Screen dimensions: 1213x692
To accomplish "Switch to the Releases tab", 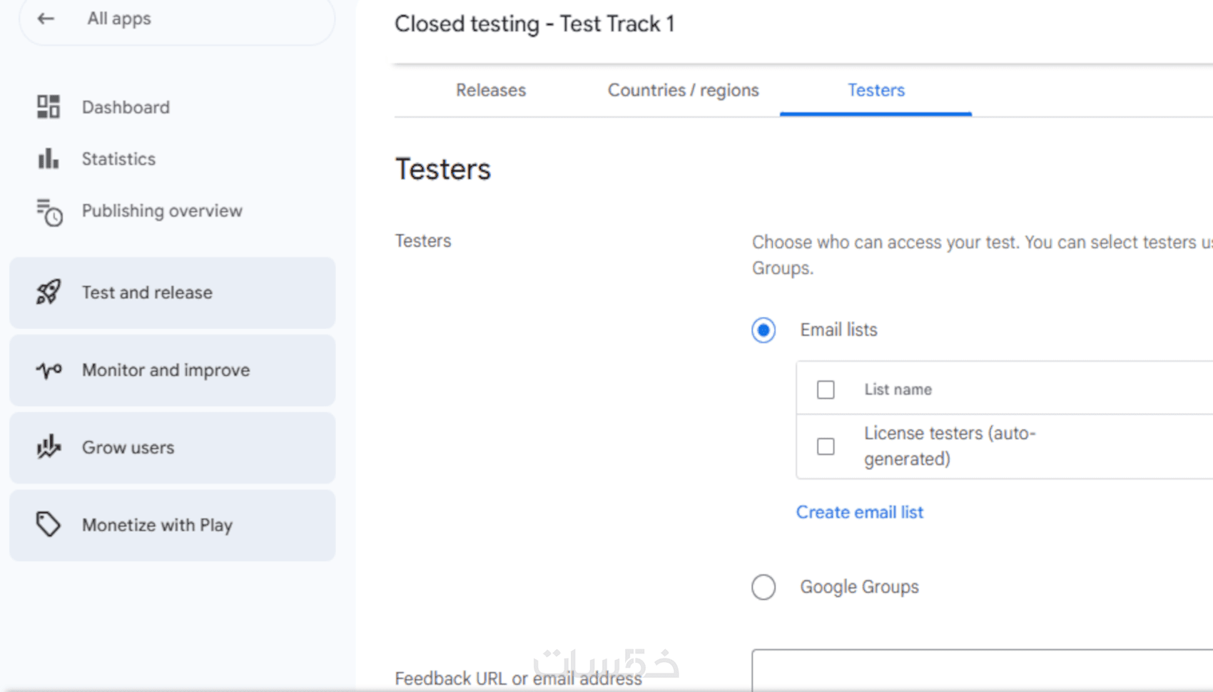I will click(491, 91).
